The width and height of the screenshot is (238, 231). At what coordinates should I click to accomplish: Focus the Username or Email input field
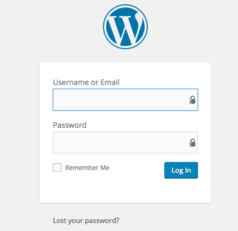point(125,99)
